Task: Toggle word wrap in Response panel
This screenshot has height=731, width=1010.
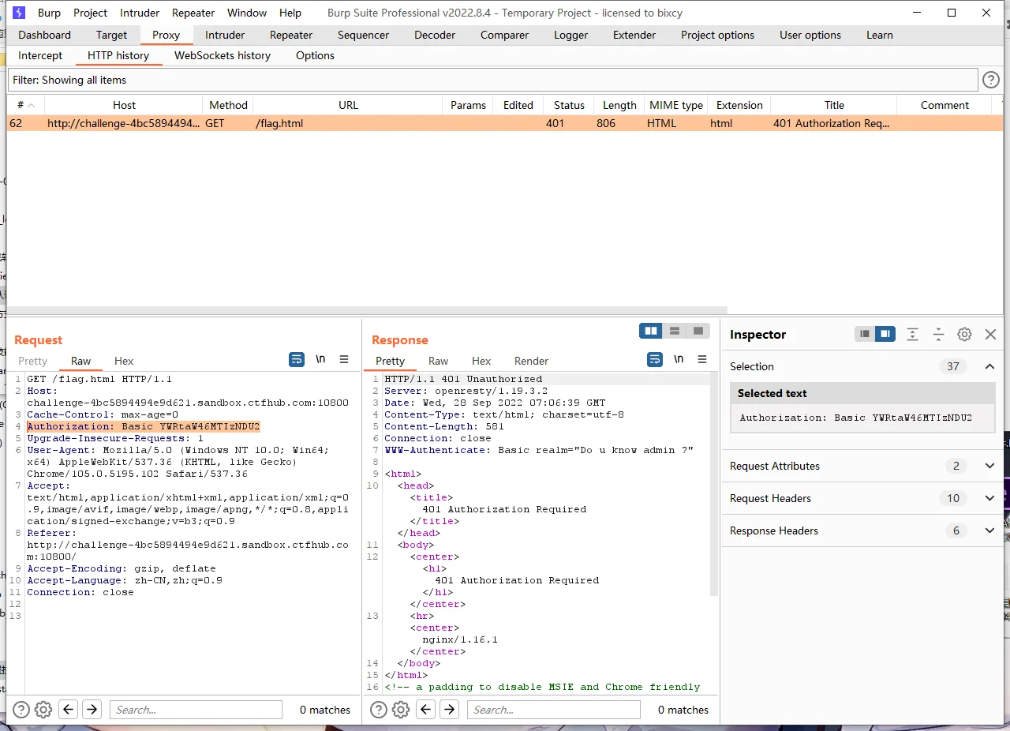Action: (x=654, y=359)
